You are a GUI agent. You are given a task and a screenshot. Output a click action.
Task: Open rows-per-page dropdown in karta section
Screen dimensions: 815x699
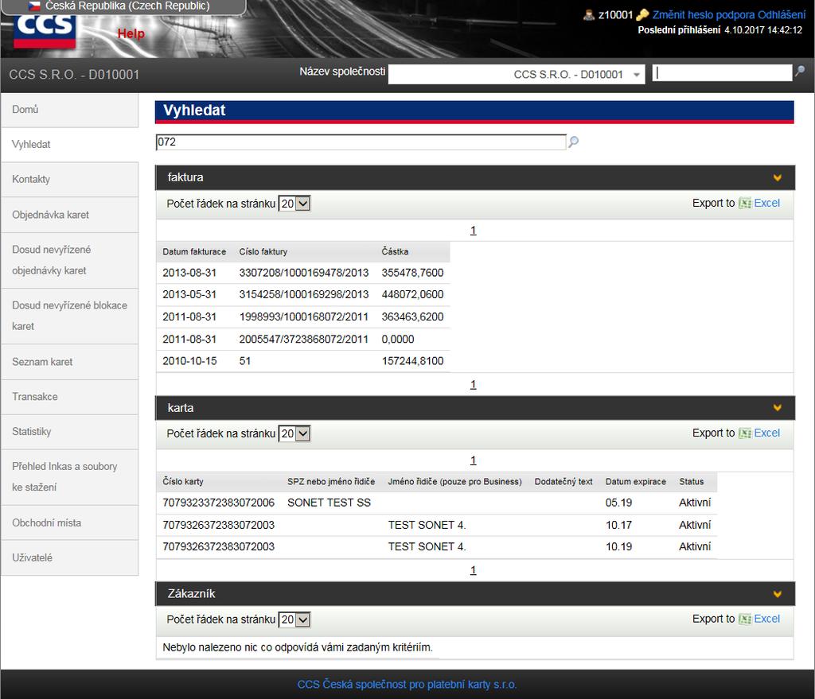click(294, 433)
